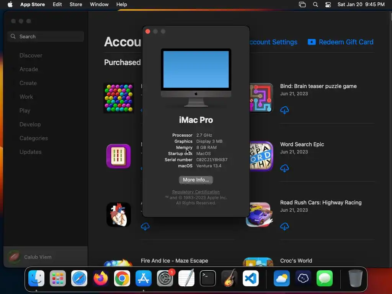Open System Settings from the Dock

coord(165,278)
